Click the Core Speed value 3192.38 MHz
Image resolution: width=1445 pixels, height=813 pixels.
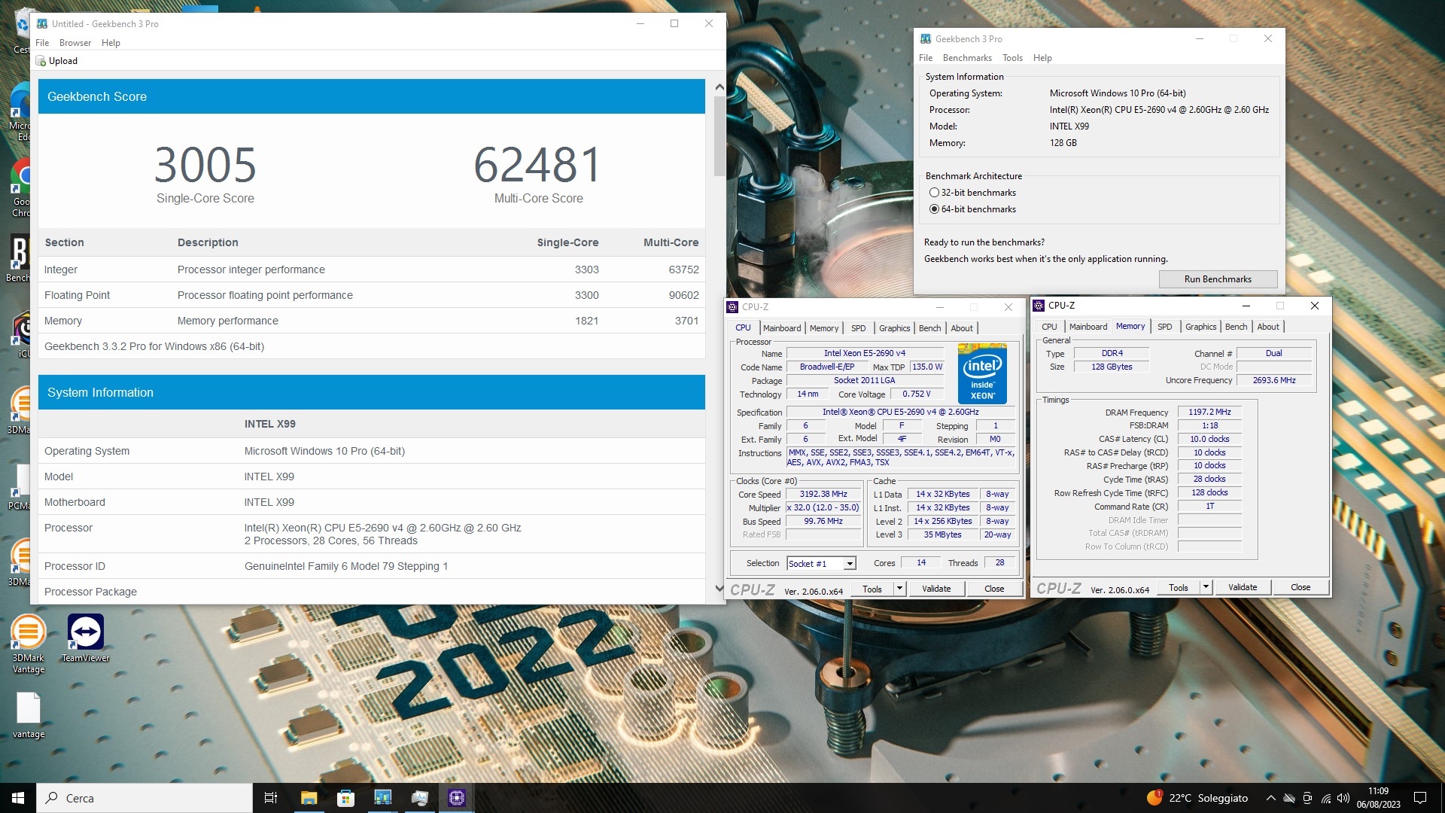pyautogui.click(x=823, y=495)
